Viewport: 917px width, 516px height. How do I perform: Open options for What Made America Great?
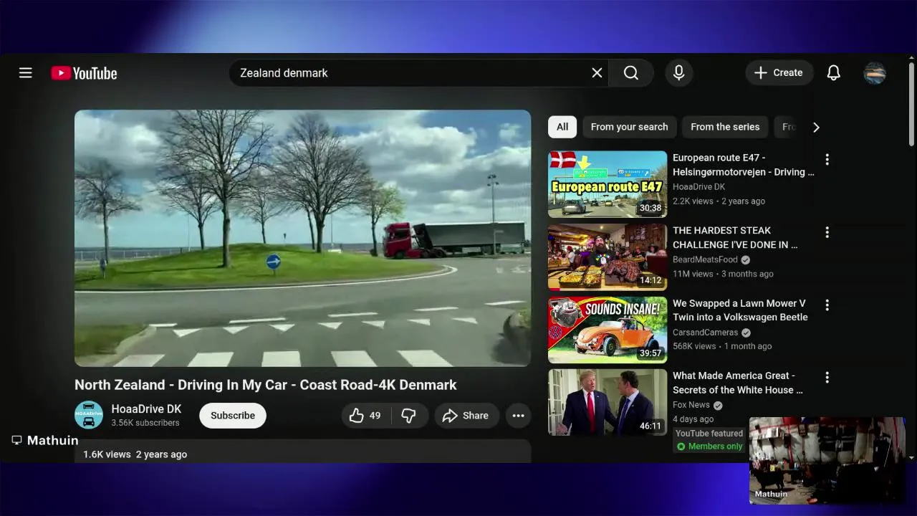click(827, 377)
